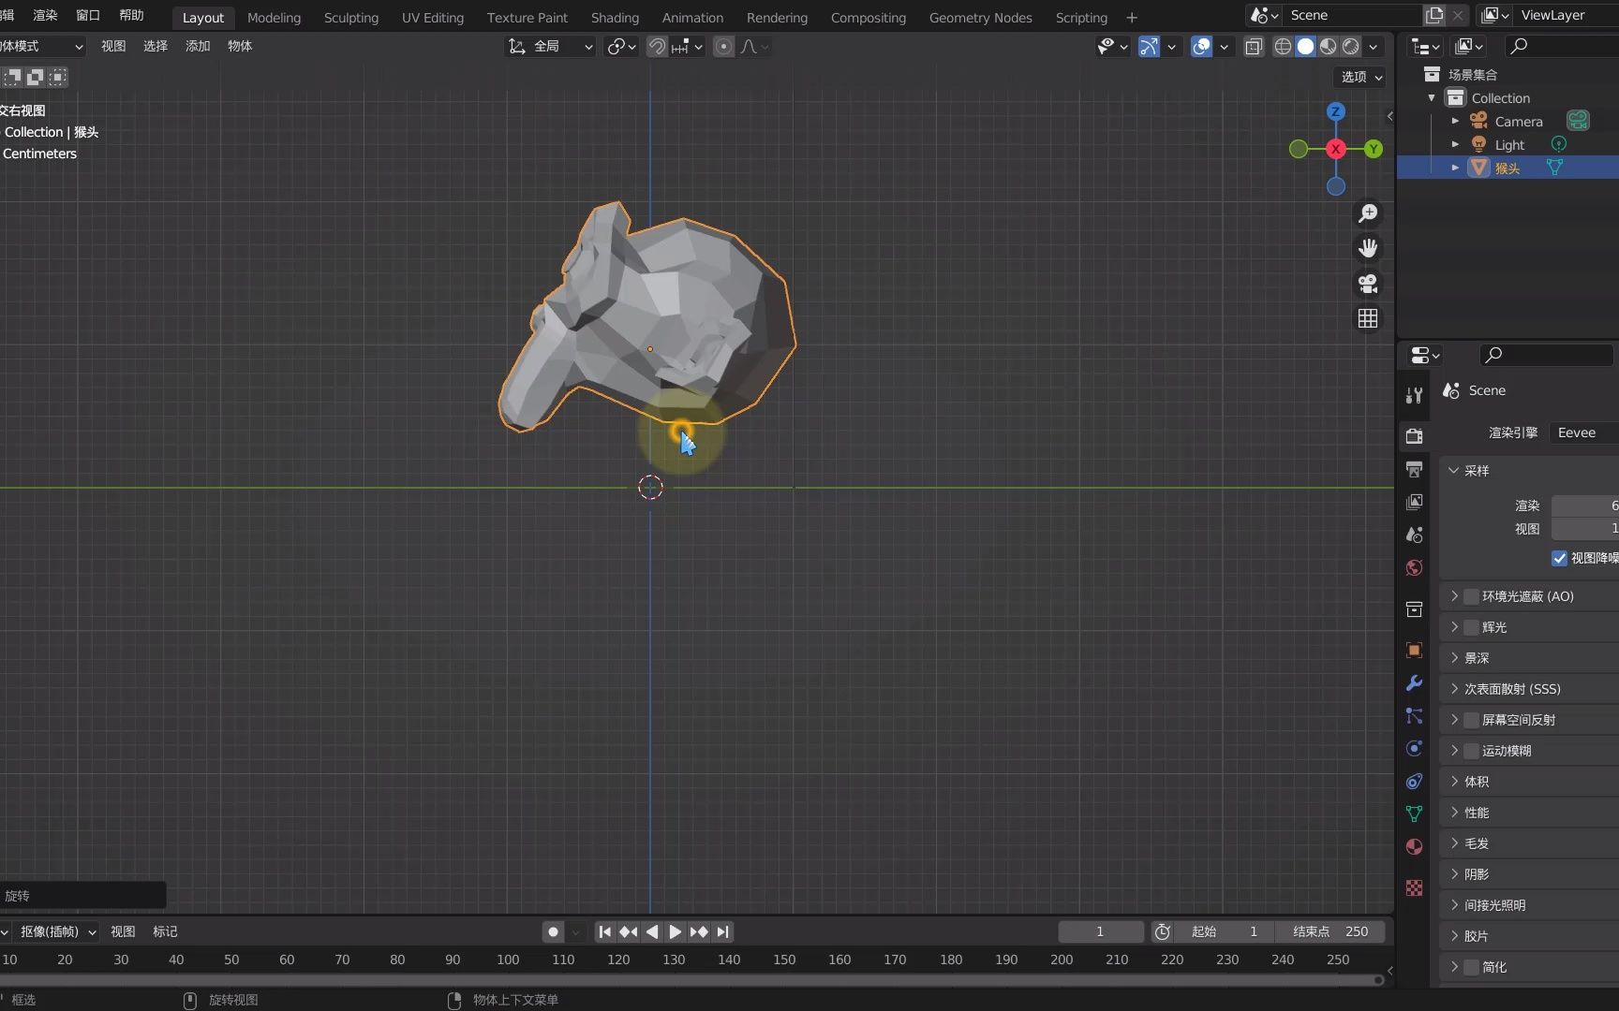
Task: Click the current frame number field
Action: click(1100, 931)
